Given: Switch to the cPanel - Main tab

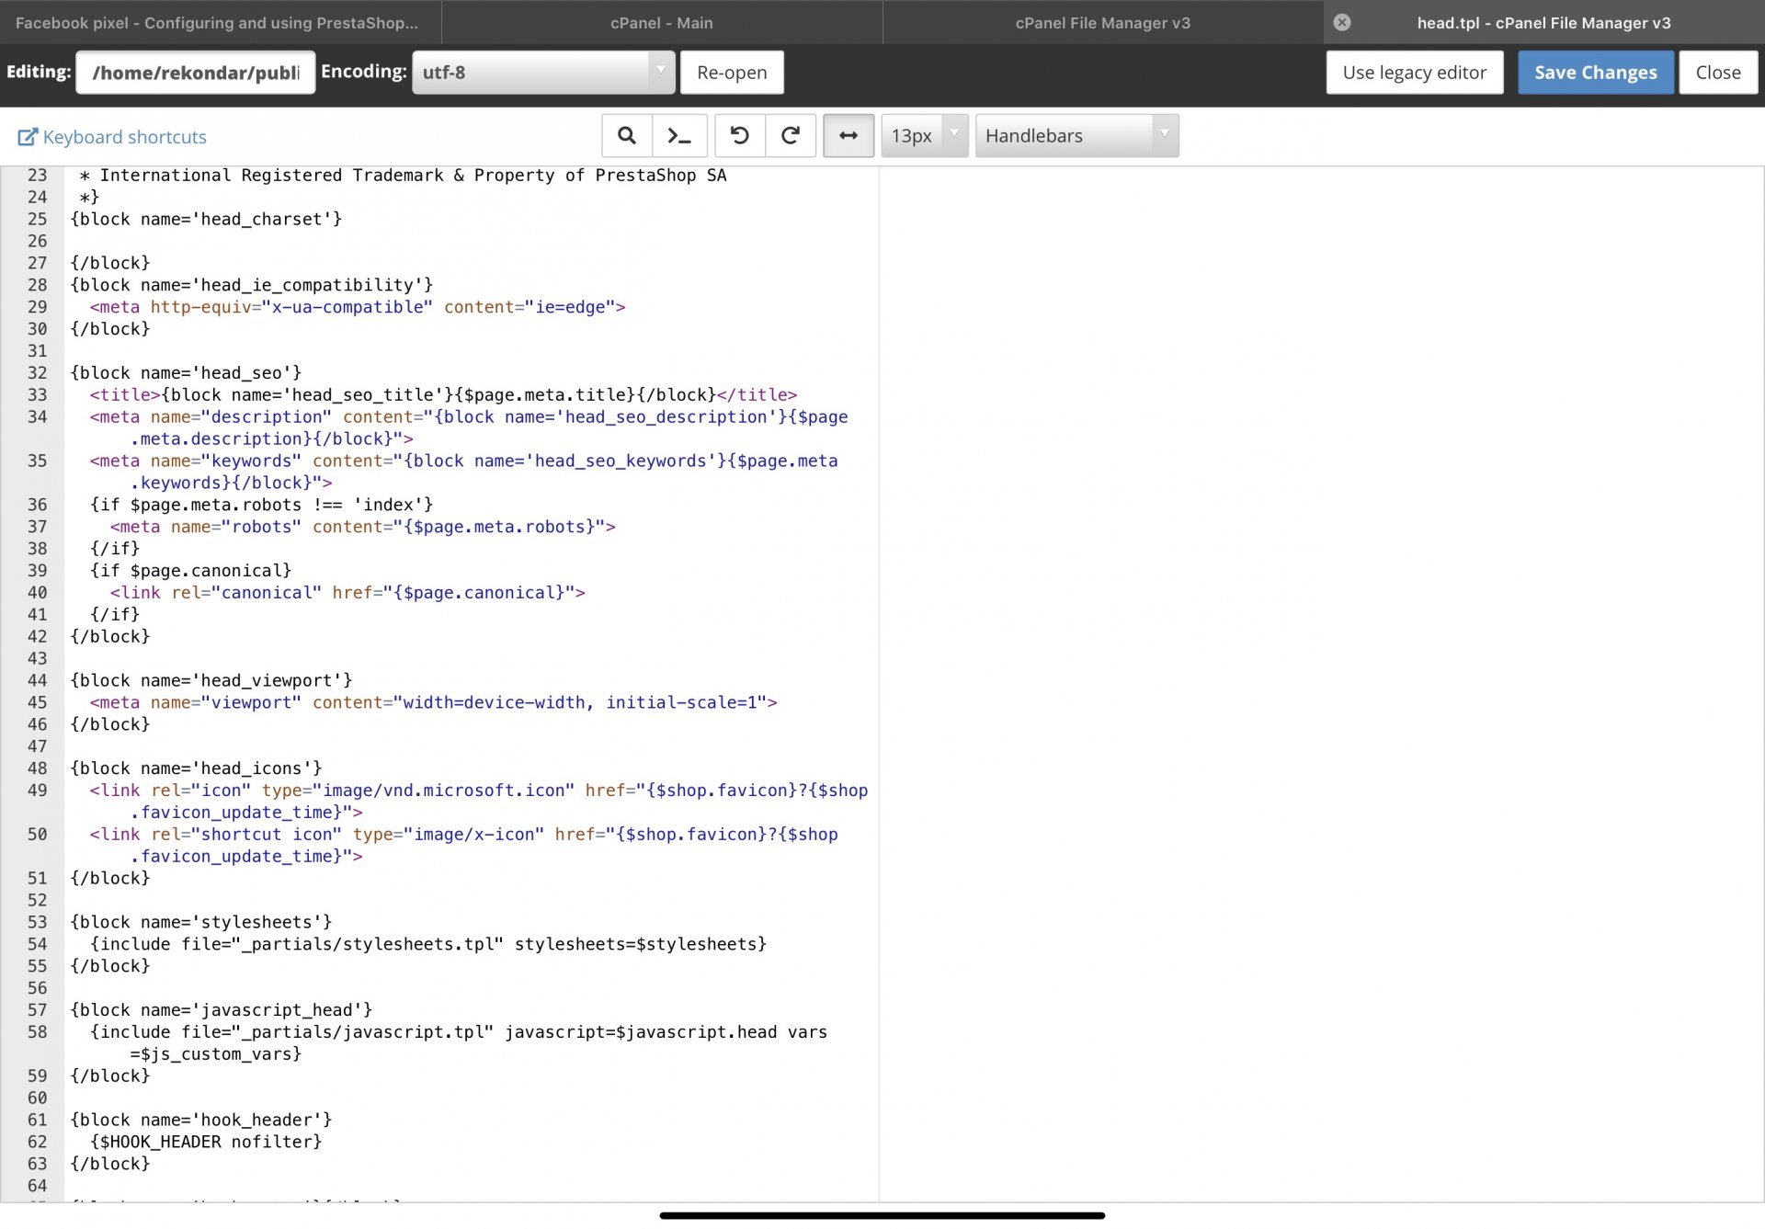Looking at the screenshot, I should (x=662, y=22).
